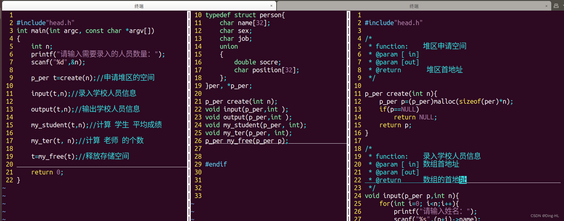Click the void my_ter(p_per, int); prototype
The height and width of the screenshot is (221, 564).
click(248, 133)
